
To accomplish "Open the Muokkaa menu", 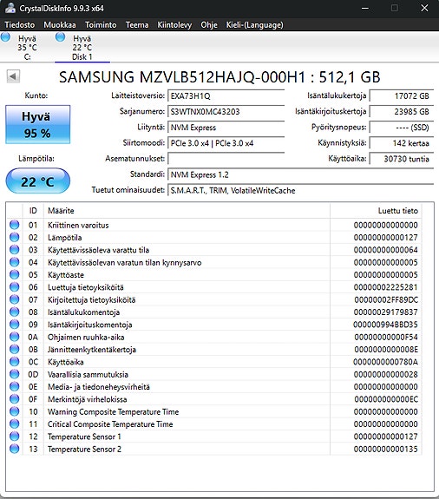I will pos(60,25).
